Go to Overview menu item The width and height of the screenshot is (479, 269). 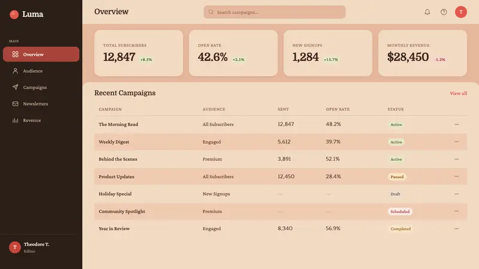(41, 54)
